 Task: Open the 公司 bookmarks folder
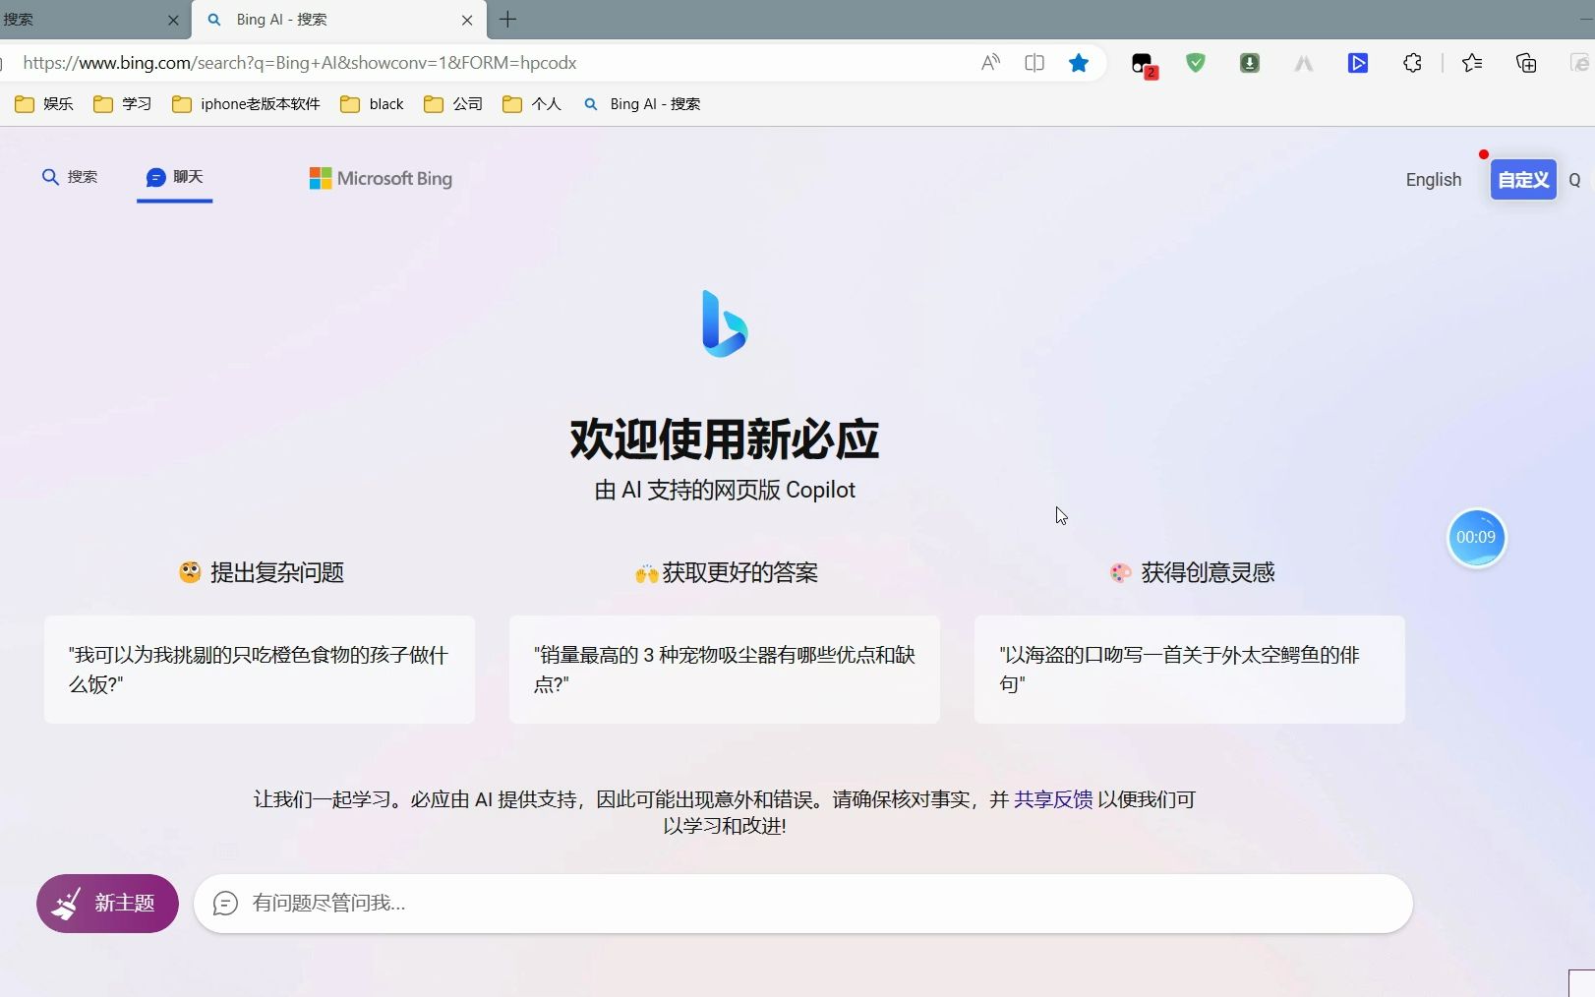click(453, 103)
